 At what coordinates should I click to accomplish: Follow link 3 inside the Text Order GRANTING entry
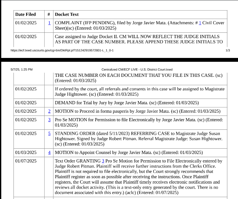click(x=103, y=161)
